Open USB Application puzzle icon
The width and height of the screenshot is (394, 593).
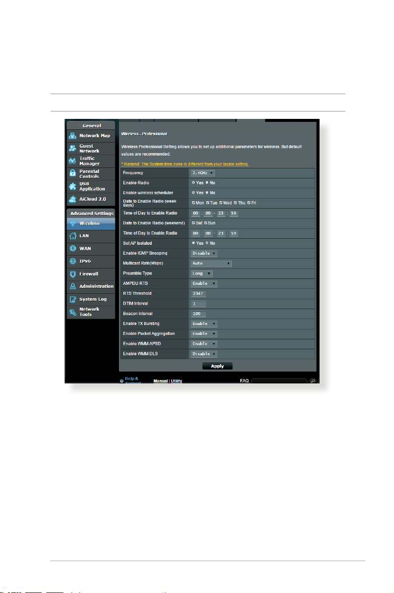coord(73,186)
